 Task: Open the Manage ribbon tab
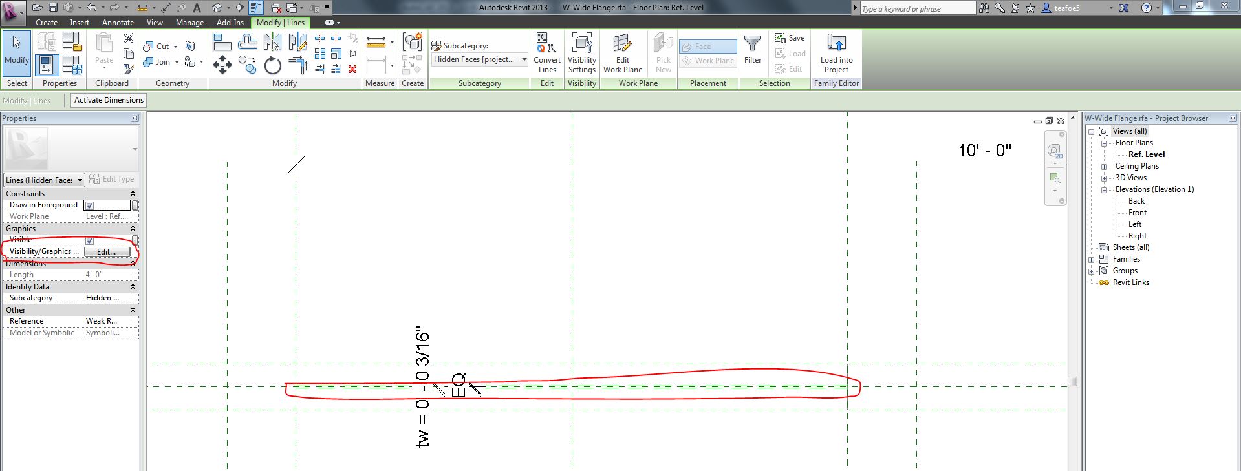[x=189, y=23]
